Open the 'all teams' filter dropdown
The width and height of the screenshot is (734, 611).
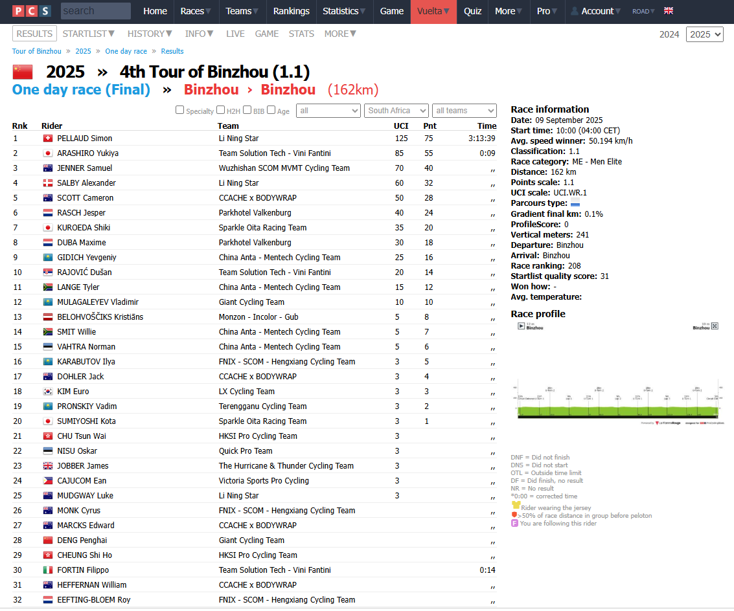click(464, 111)
